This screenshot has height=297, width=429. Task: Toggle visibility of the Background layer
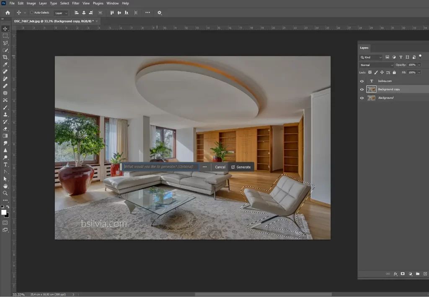coord(362,98)
